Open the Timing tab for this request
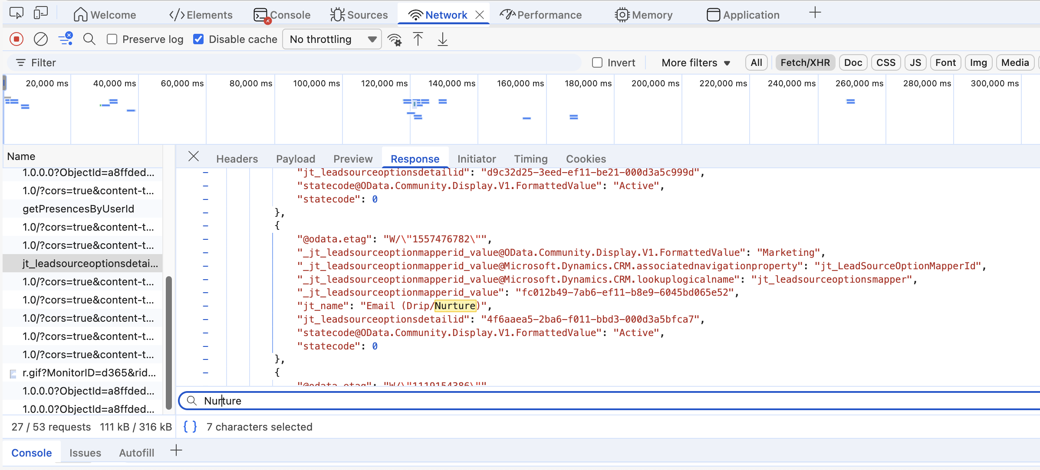The height and width of the screenshot is (470, 1040). [x=530, y=159]
